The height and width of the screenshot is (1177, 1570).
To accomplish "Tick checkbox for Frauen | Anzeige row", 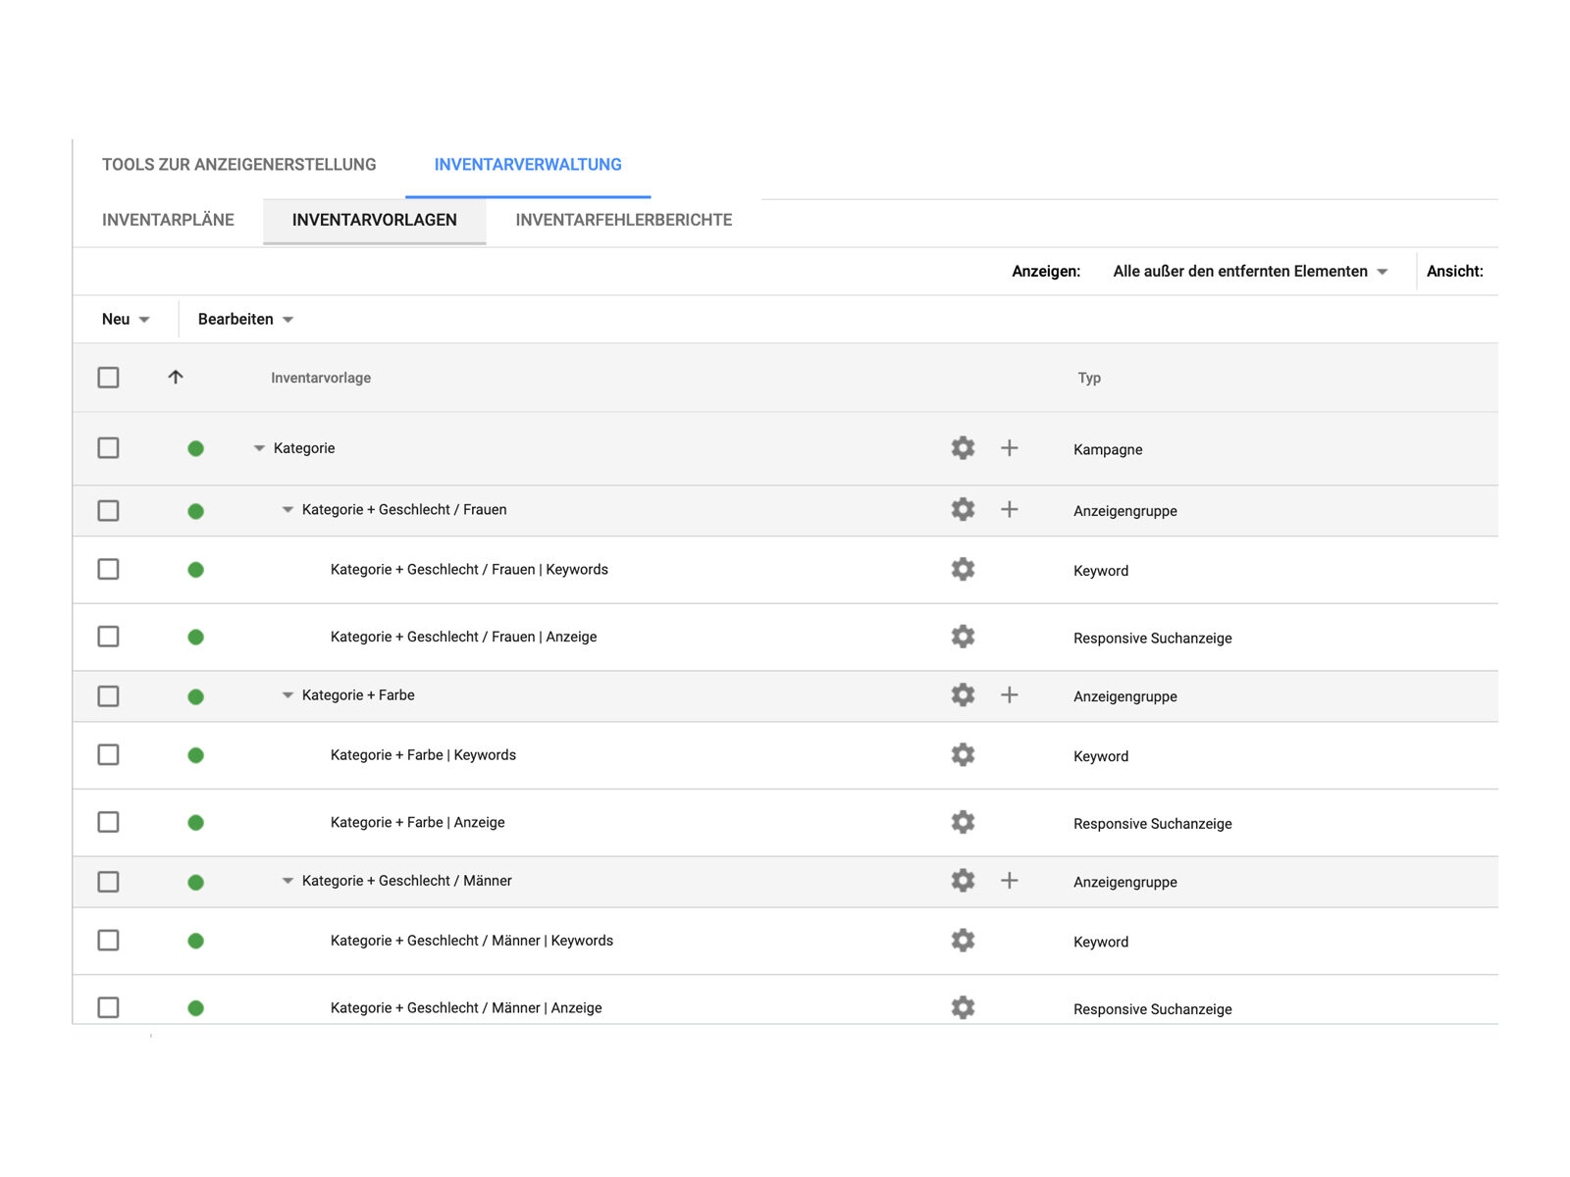I will 109,637.
